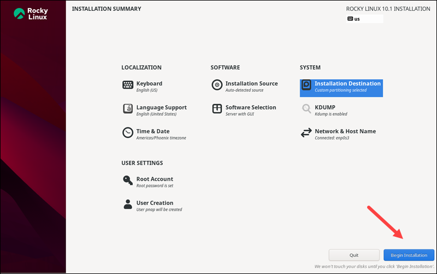
Task: Click the keyboard indicator icon beside us
Action: point(350,19)
